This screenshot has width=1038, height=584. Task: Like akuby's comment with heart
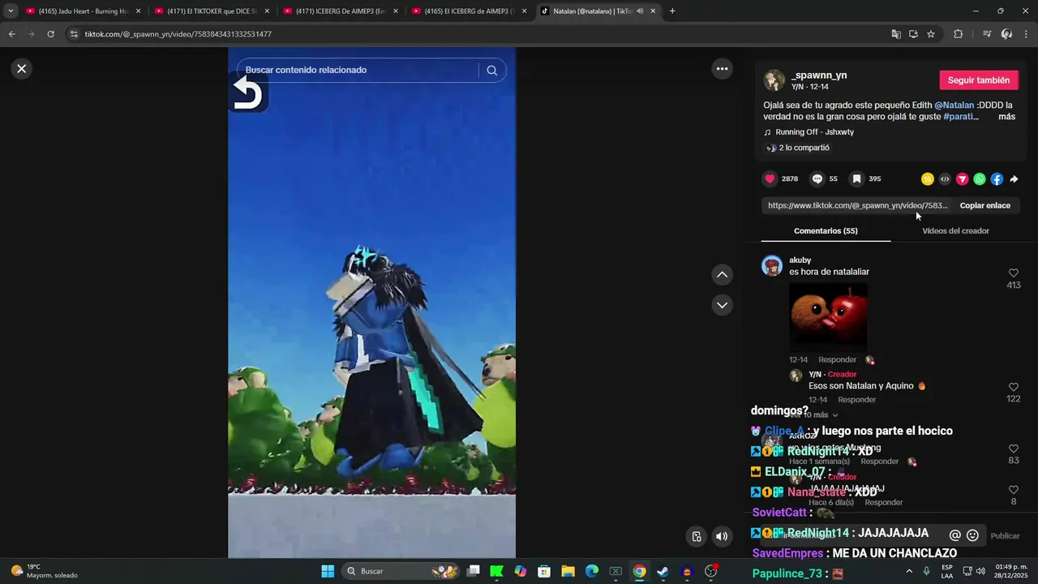click(1013, 273)
